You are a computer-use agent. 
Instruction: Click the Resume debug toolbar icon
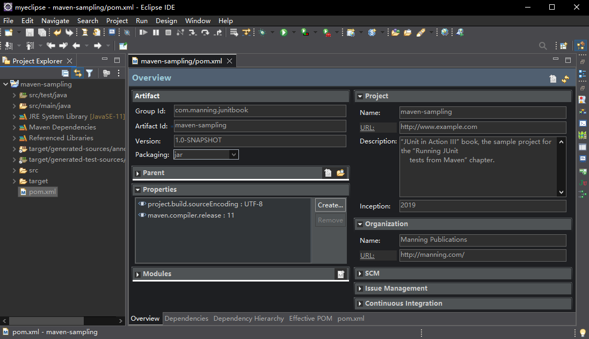pos(143,33)
